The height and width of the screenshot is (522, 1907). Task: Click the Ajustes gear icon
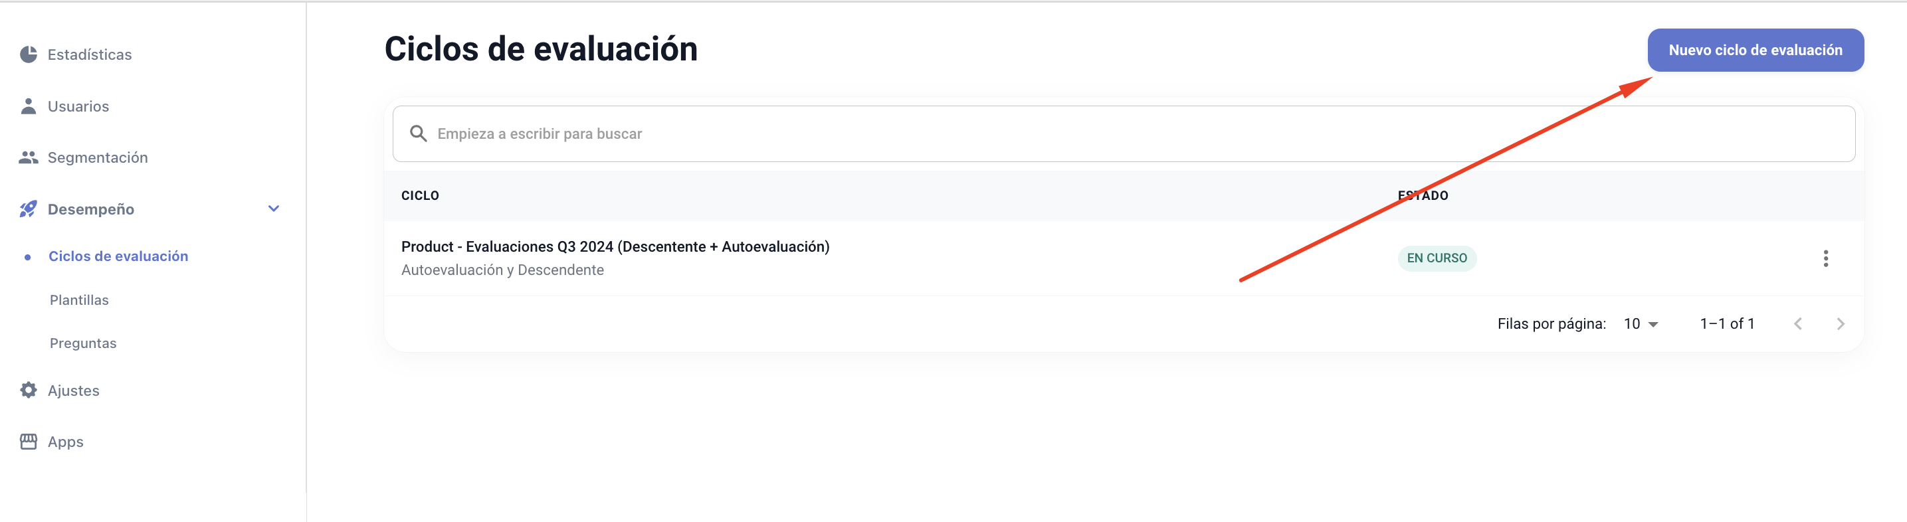pos(28,391)
